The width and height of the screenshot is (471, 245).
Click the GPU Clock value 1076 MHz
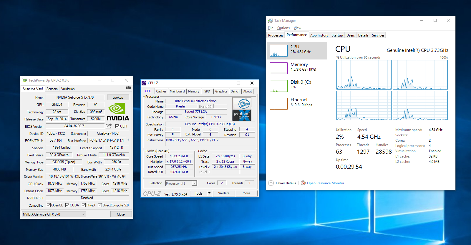(55, 183)
